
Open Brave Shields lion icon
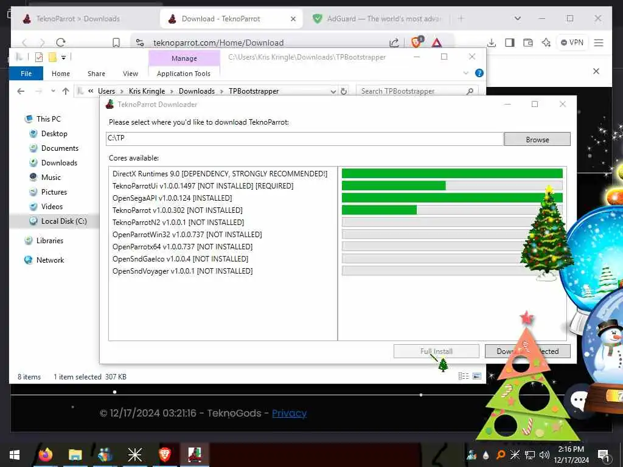tap(417, 42)
